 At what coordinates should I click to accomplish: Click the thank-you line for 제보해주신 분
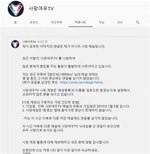tap(66, 142)
